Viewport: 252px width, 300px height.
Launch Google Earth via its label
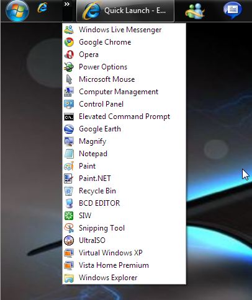click(x=100, y=129)
